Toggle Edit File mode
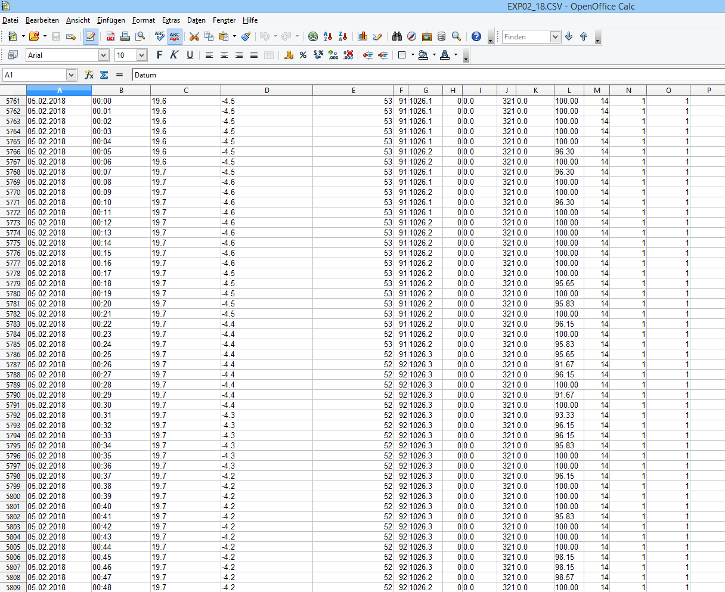This screenshot has width=725, height=592. (91, 36)
